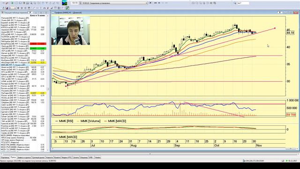Click the magnifier search icon in toolbar

click(235, 3)
